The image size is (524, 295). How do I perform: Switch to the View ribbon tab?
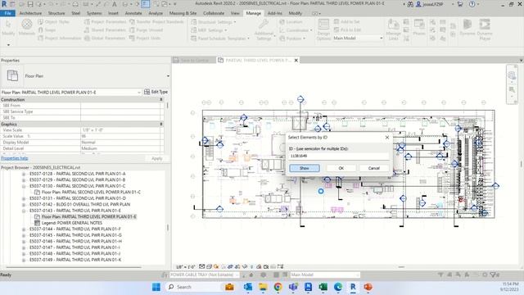(235, 13)
